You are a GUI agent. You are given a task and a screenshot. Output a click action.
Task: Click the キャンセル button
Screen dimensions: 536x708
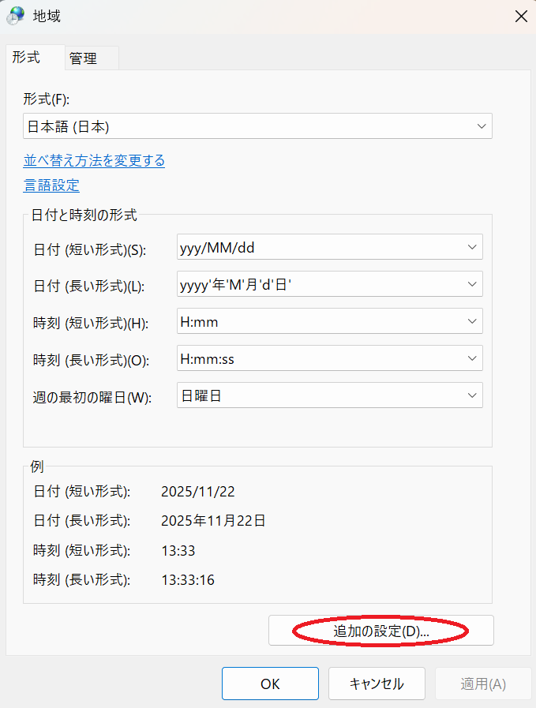(x=377, y=684)
